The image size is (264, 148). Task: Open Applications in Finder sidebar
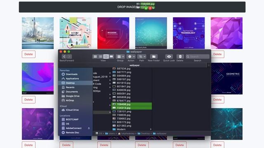[x=75, y=79]
